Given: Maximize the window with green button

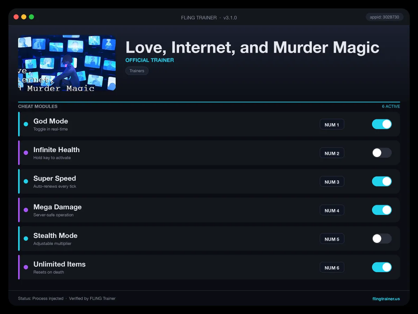Looking at the screenshot, I should point(31,17).
